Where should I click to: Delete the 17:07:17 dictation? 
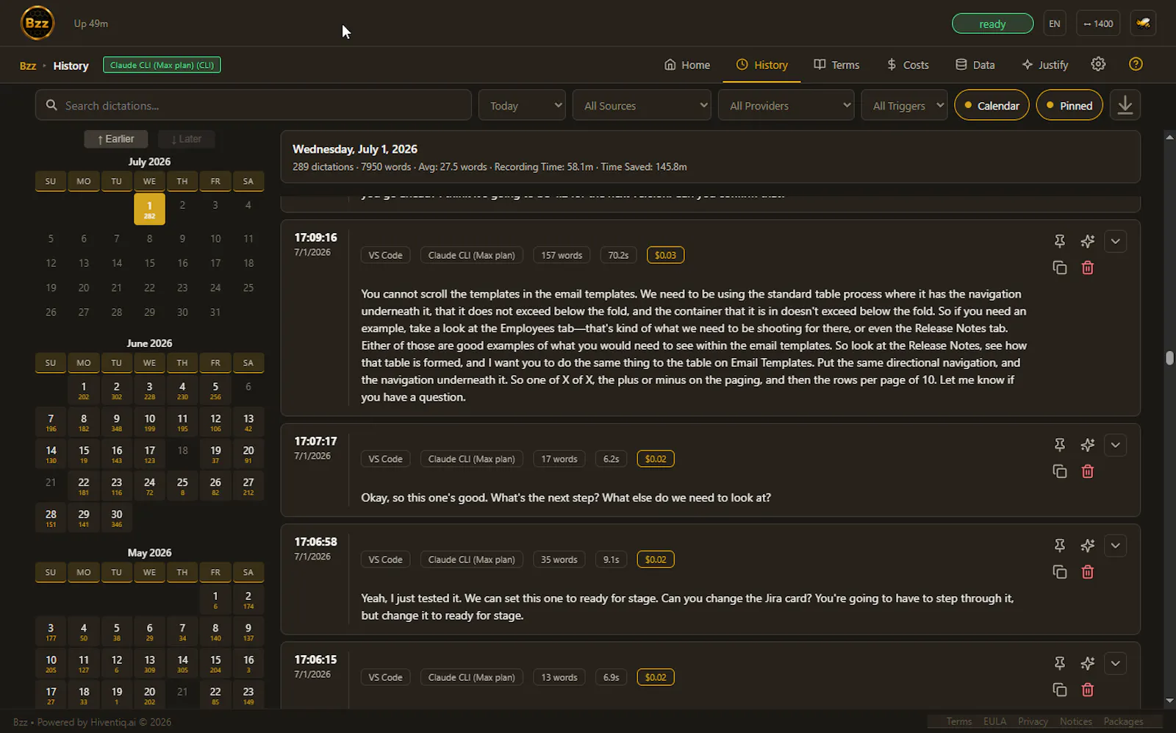(1088, 472)
